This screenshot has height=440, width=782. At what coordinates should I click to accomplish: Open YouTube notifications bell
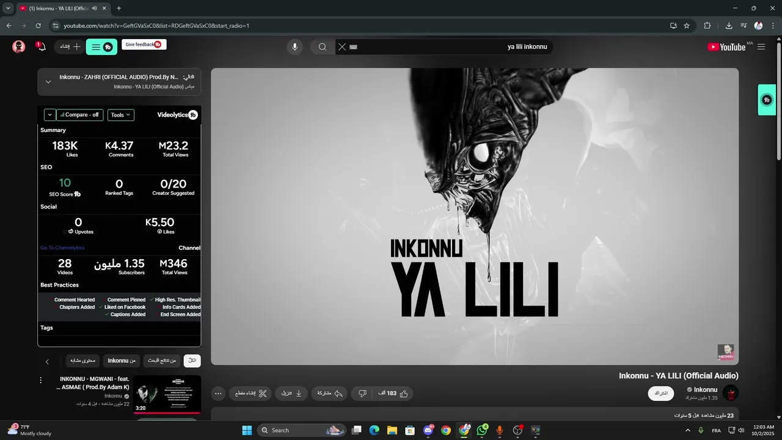[41, 47]
